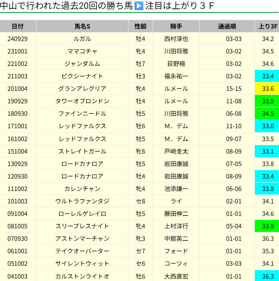Click jockey ルメール in グランアレグリア row
Image resolution: width=279 pixels, height=281 pixels.
176,88
